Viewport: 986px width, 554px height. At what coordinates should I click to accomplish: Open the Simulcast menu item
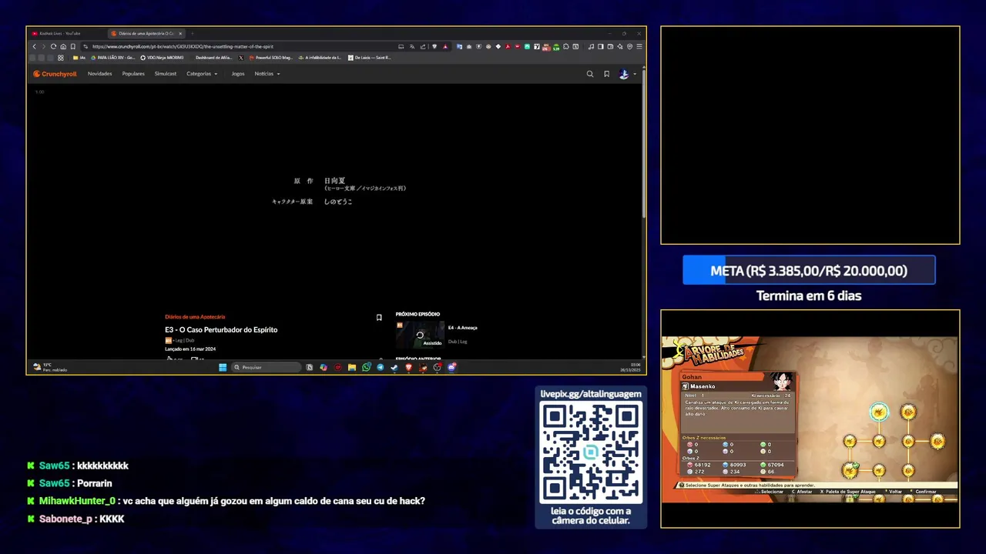tap(166, 74)
